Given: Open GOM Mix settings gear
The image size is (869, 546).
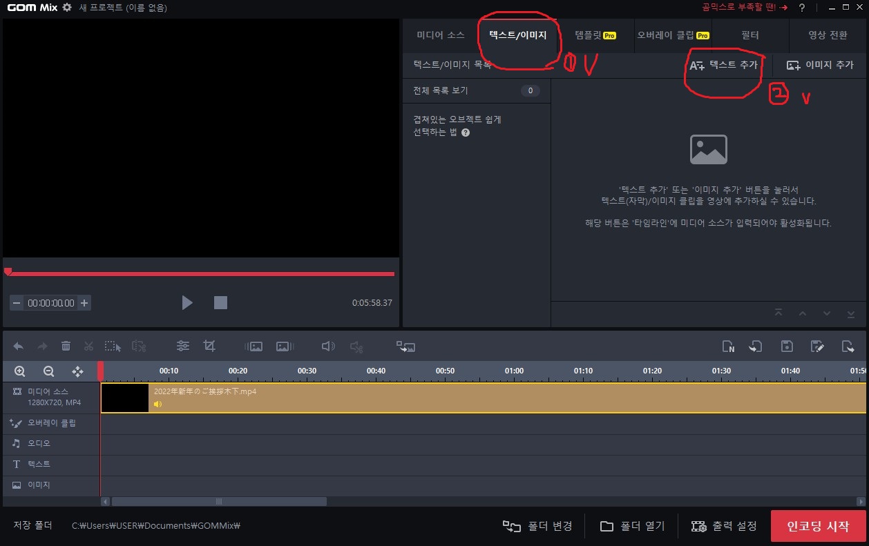Looking at the screenshot, I should pos(67,7).
